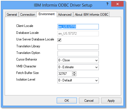Uncheck Use Server Database Locale checkbox
Screen dimensions: 128x110
pos(59,40)
